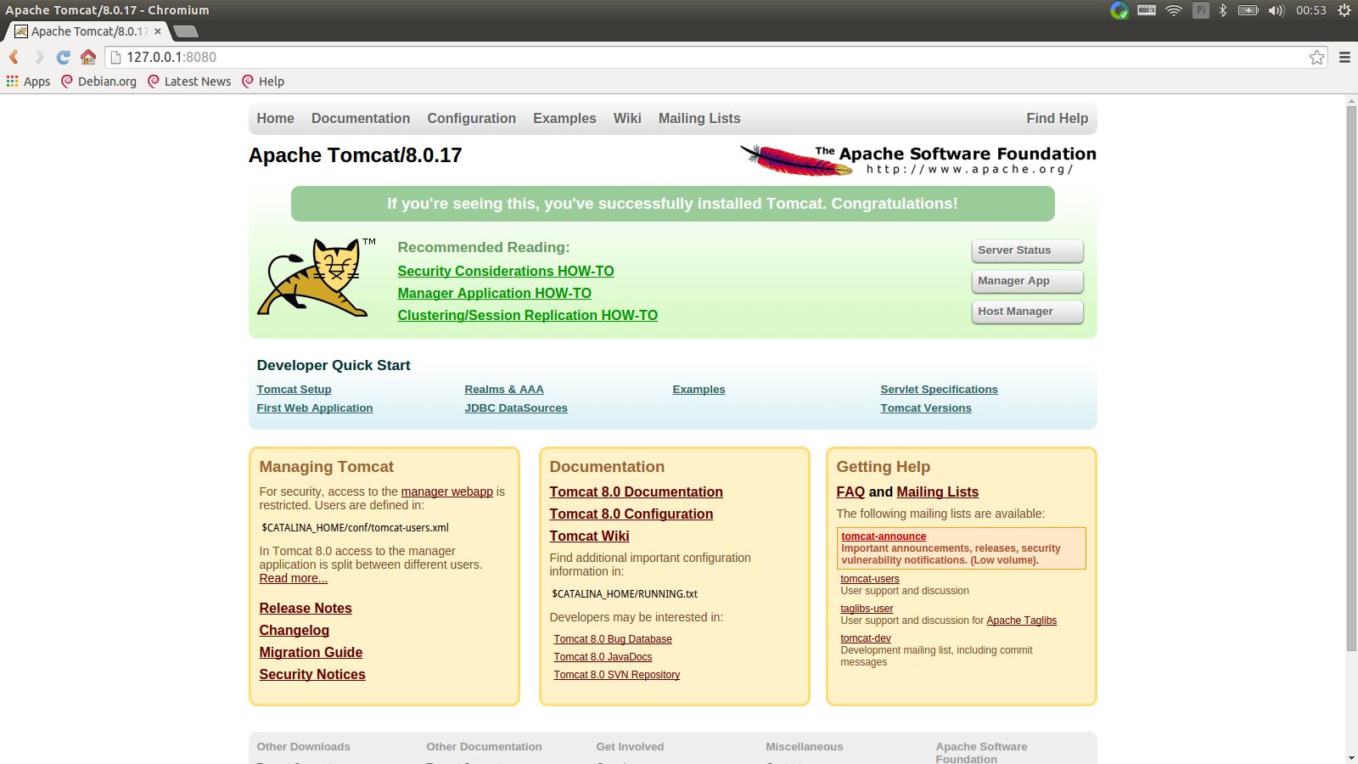Click the vertical page scrollbar
Screen dimensions: 1358x764
pos(1351,379)
